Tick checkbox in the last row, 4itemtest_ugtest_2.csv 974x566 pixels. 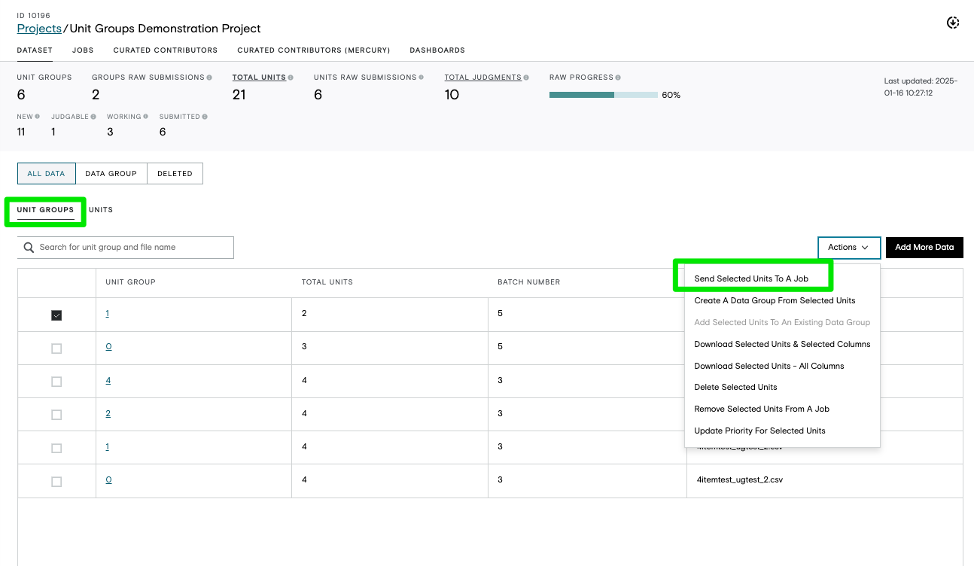tap(56, 482)
